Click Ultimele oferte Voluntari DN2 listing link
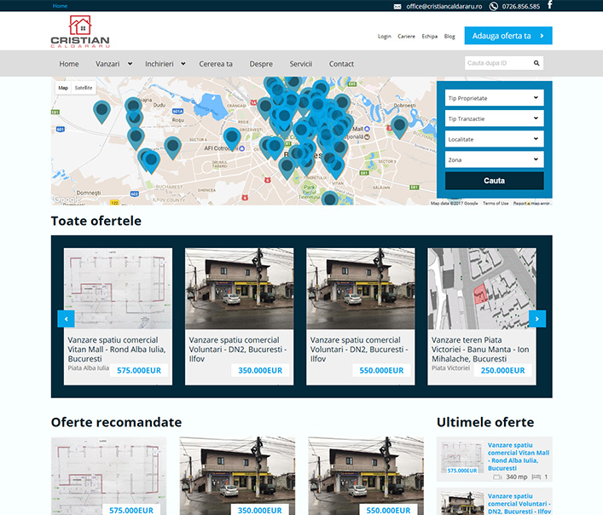 click(x=519, y=503)
